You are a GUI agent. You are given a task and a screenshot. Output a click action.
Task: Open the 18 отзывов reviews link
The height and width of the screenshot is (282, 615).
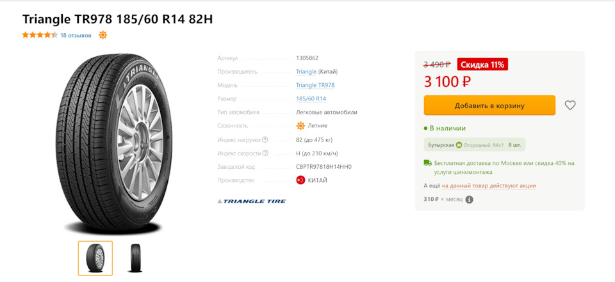point(76,35)
